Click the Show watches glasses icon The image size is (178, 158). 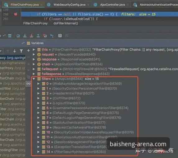[28, 84]
